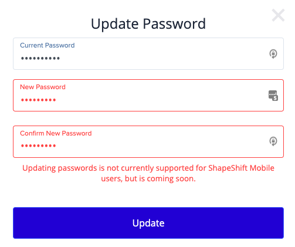Image resolution: width=295 pixels, height=247 pixels.
Task: Click the red New Password label
Action: coord(43,87)
